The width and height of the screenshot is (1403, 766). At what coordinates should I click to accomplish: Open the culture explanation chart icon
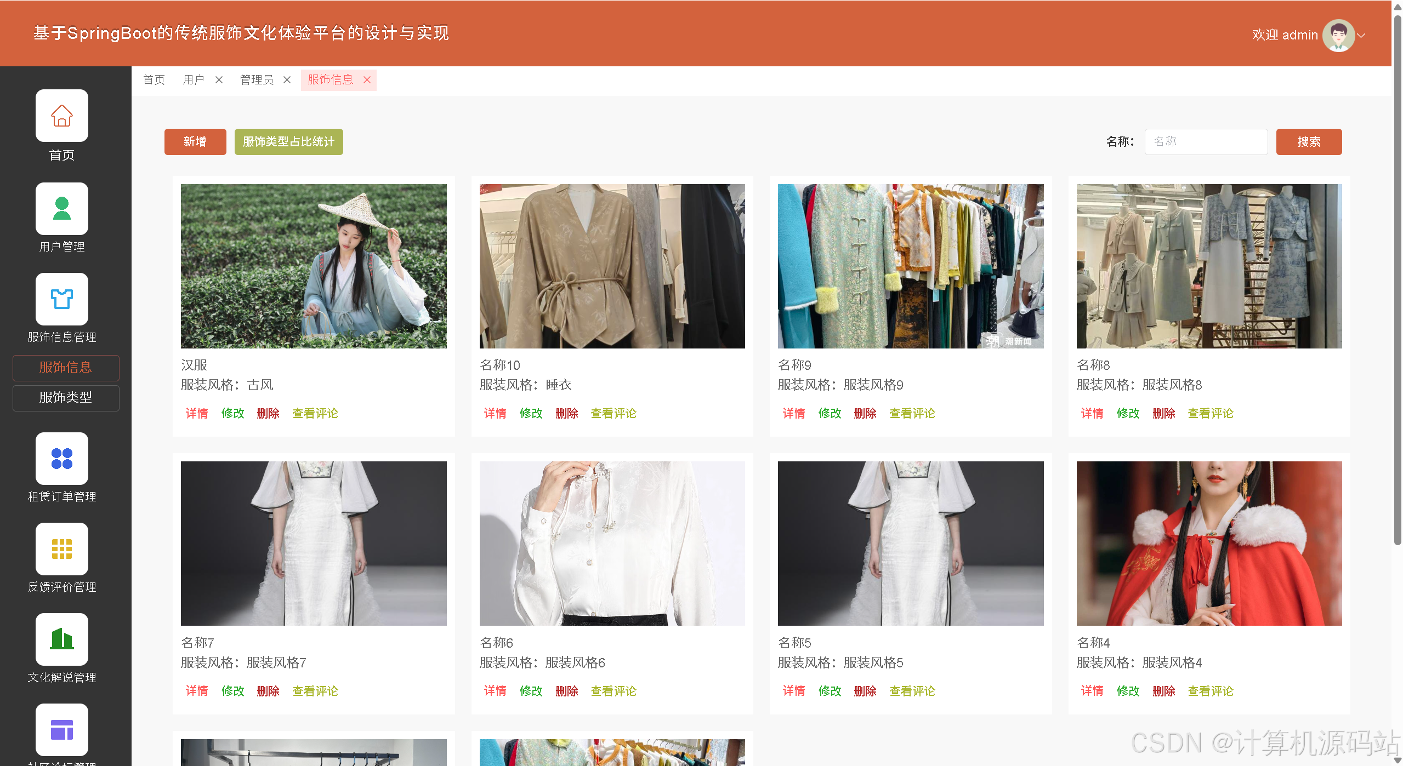tap(61, 639)
